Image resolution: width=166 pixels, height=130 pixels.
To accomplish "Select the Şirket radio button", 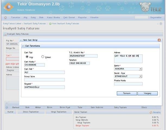I will tap(43, 57).
